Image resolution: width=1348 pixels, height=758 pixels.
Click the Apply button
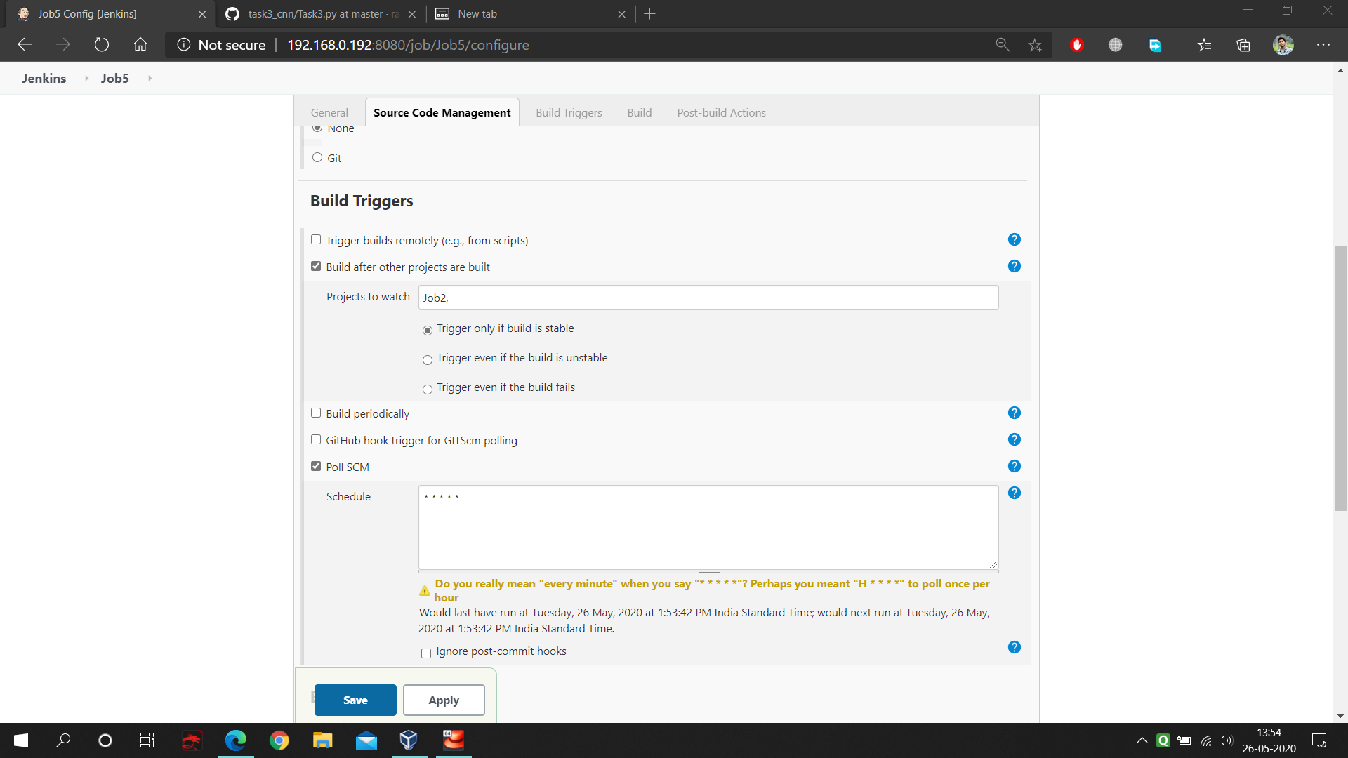444,700
